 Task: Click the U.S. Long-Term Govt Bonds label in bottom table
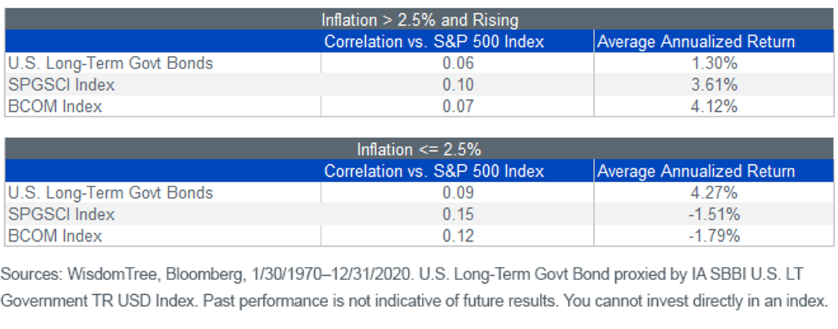[x=110, y=193]
